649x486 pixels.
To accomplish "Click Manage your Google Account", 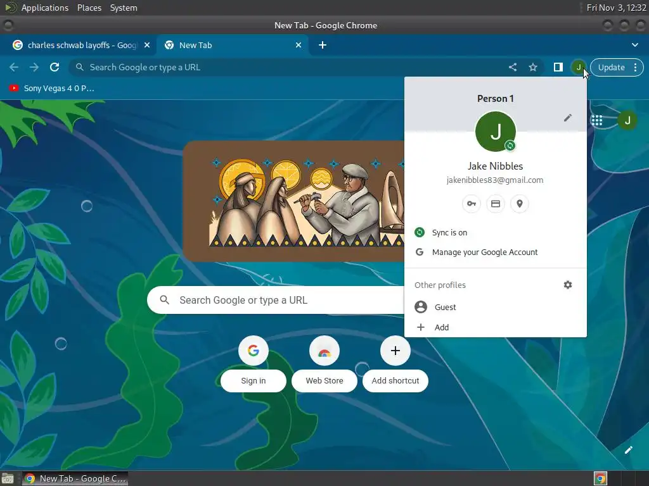I will [x=496, y=252].
